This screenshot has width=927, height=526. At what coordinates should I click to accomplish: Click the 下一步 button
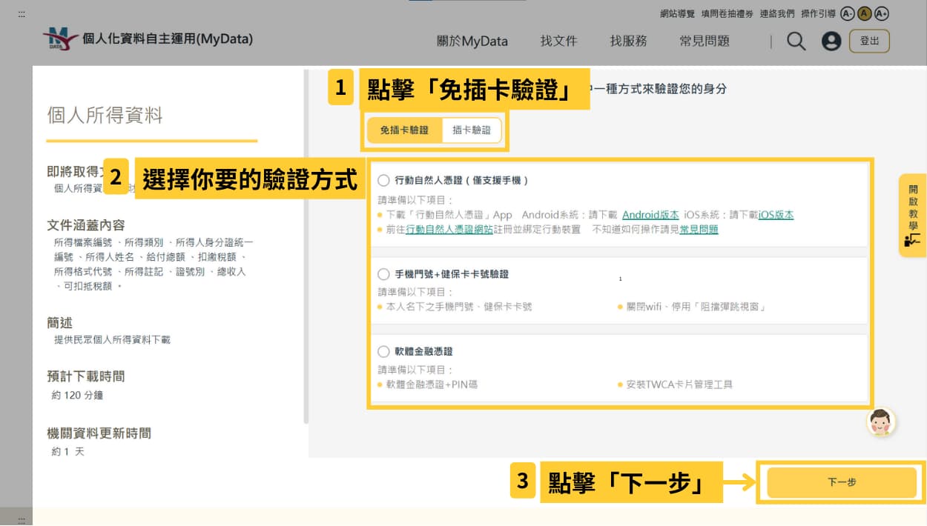coord(842,482)
